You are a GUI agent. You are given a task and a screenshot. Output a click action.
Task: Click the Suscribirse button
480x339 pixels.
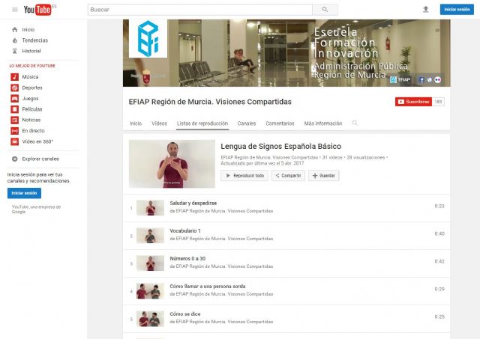pos(413,102)
